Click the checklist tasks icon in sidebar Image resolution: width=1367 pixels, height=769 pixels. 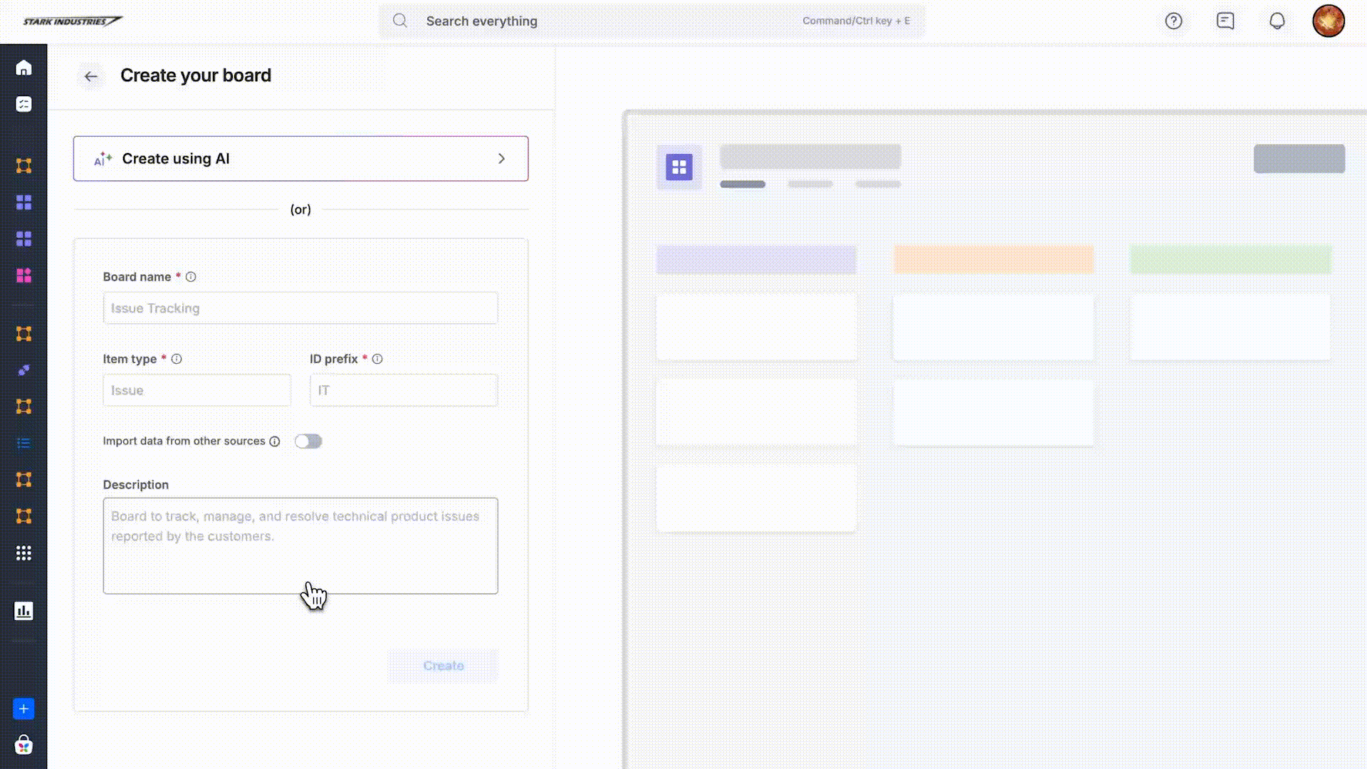click(23, 105)
